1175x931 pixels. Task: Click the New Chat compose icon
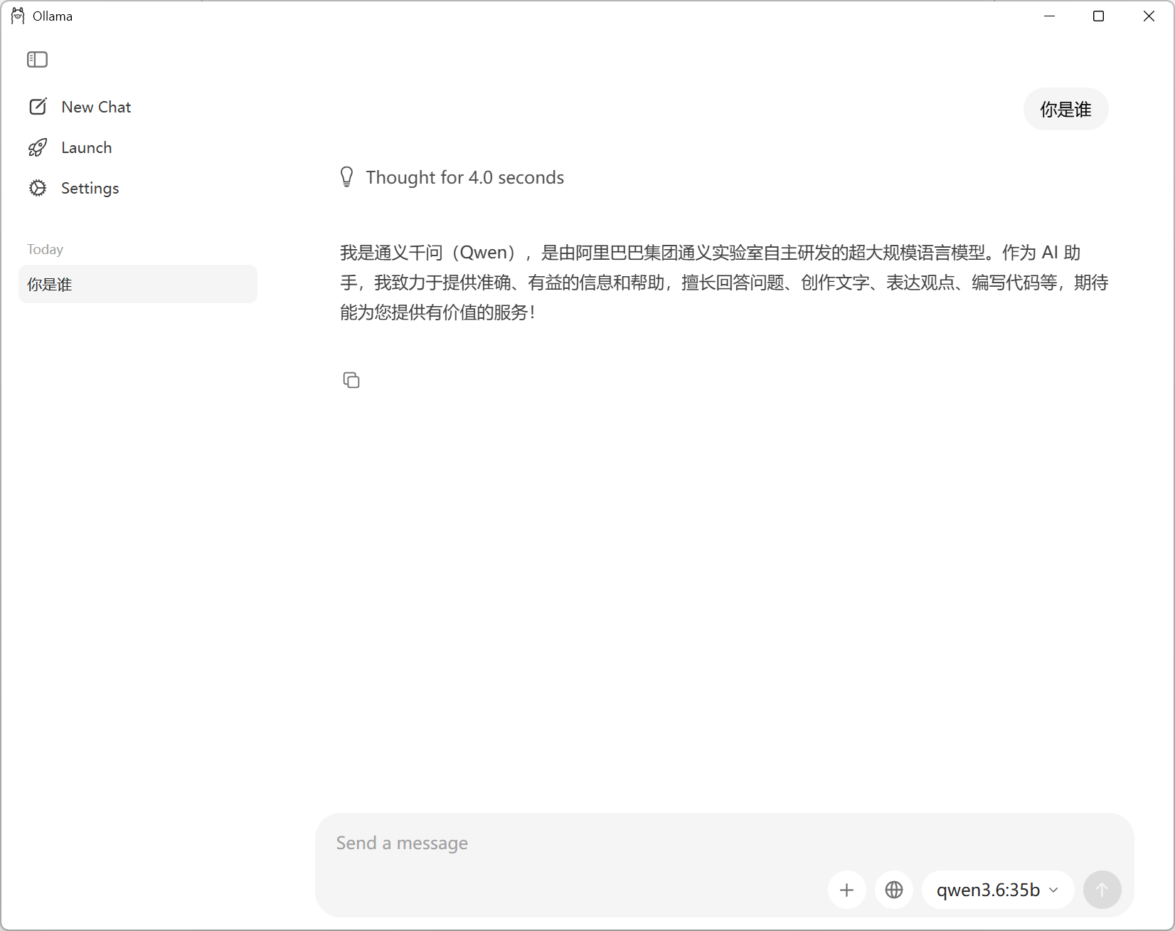tap(38, 107)
